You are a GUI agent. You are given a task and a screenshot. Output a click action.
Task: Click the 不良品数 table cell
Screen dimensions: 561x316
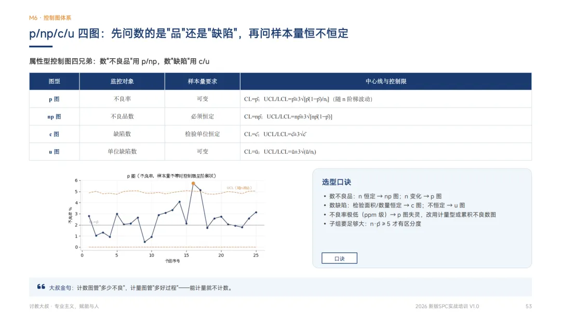(x=122, y=116)
